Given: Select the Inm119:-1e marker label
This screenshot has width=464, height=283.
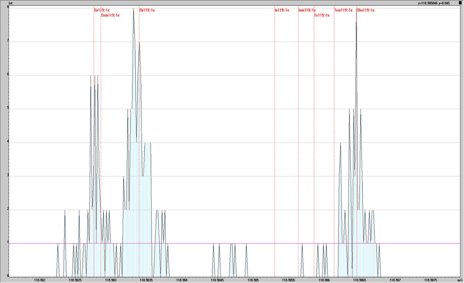Looking at the screenshot, I should coord(307,10).
